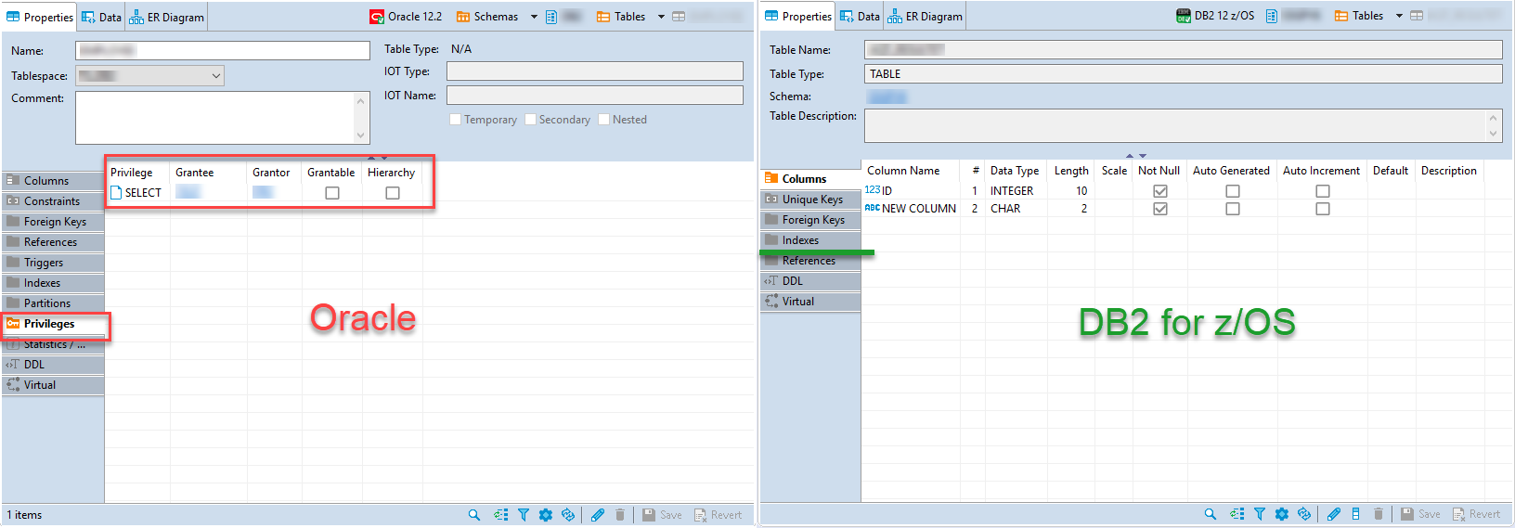Image resolution: width=1515 pixels, height=528 pixels.
Task: Select the INTEGER data type cell
Action: point(1016,191)
